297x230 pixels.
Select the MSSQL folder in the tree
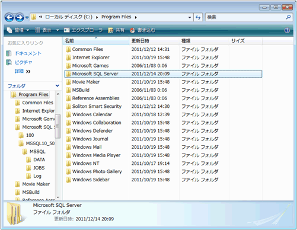[x=34, y=152]
